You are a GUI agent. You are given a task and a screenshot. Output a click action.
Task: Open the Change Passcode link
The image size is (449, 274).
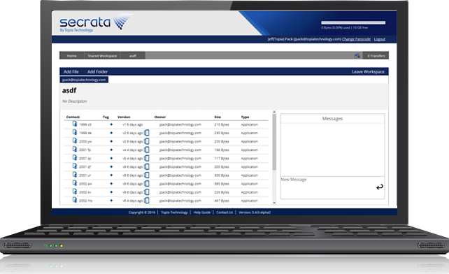pyautogui.click(x=356, y=39)
